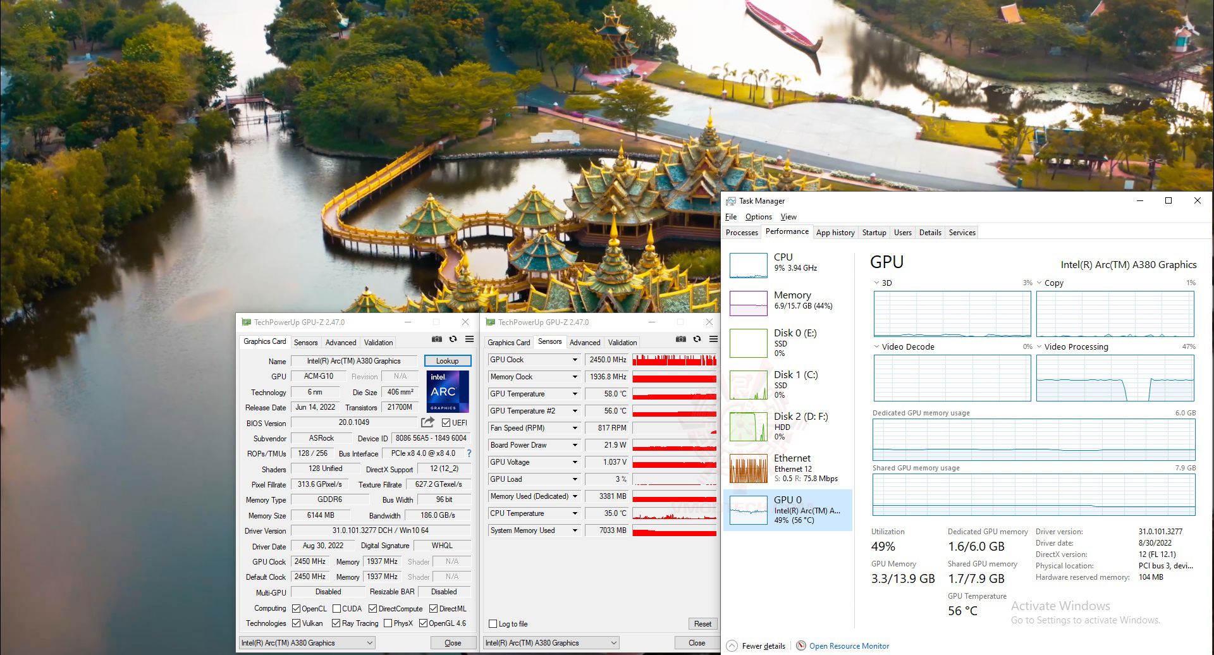Open the Board Power Draw sensor dropdown
This screenshot has width=1214, height=655.
[x=575, y=445]
